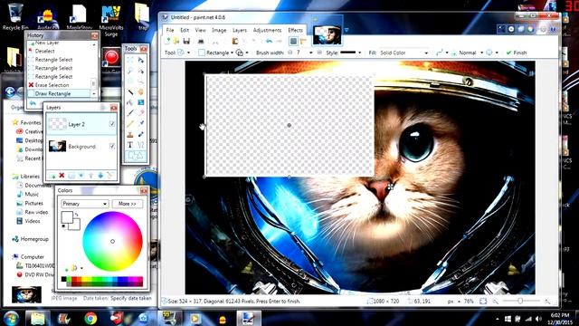Select the Clone Stamp tool
The height and width of the screenshot is (326, 579).
tap(130, 134)
